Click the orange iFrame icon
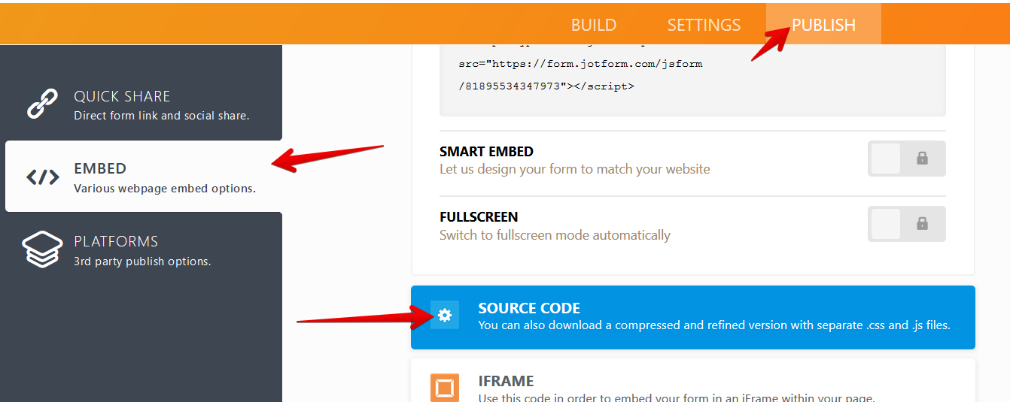1010x402 pixels. click(445, 388)
